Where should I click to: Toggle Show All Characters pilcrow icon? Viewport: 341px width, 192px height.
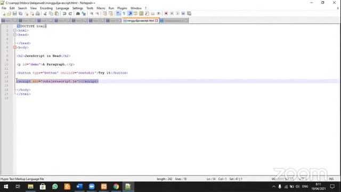[124, 13]
